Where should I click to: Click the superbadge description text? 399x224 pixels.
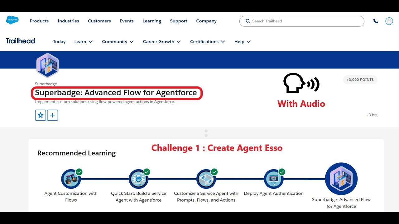105,102
